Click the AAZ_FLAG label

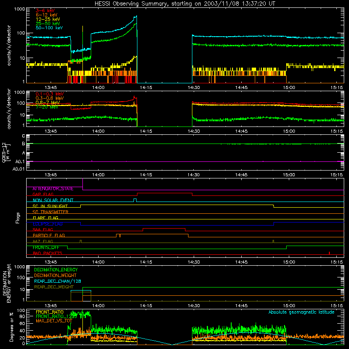(x=43, y=241)
